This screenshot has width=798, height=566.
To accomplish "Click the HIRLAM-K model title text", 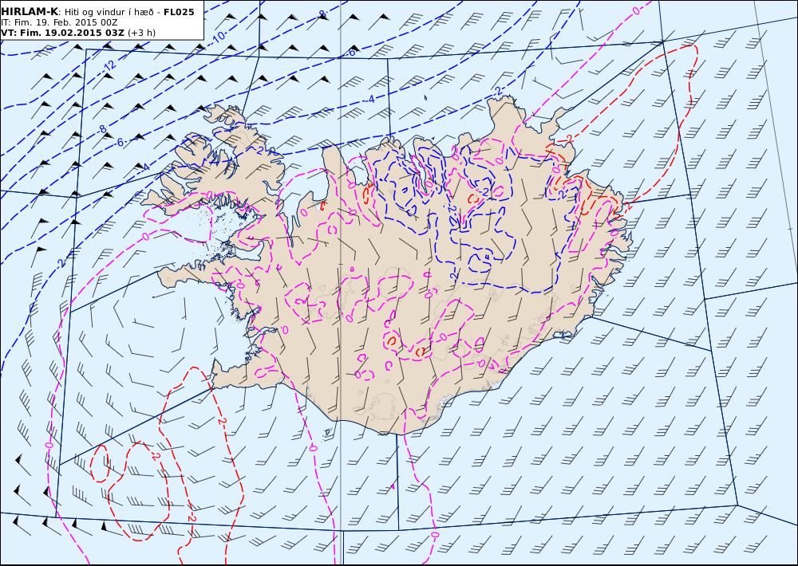I will pos(30,12).
